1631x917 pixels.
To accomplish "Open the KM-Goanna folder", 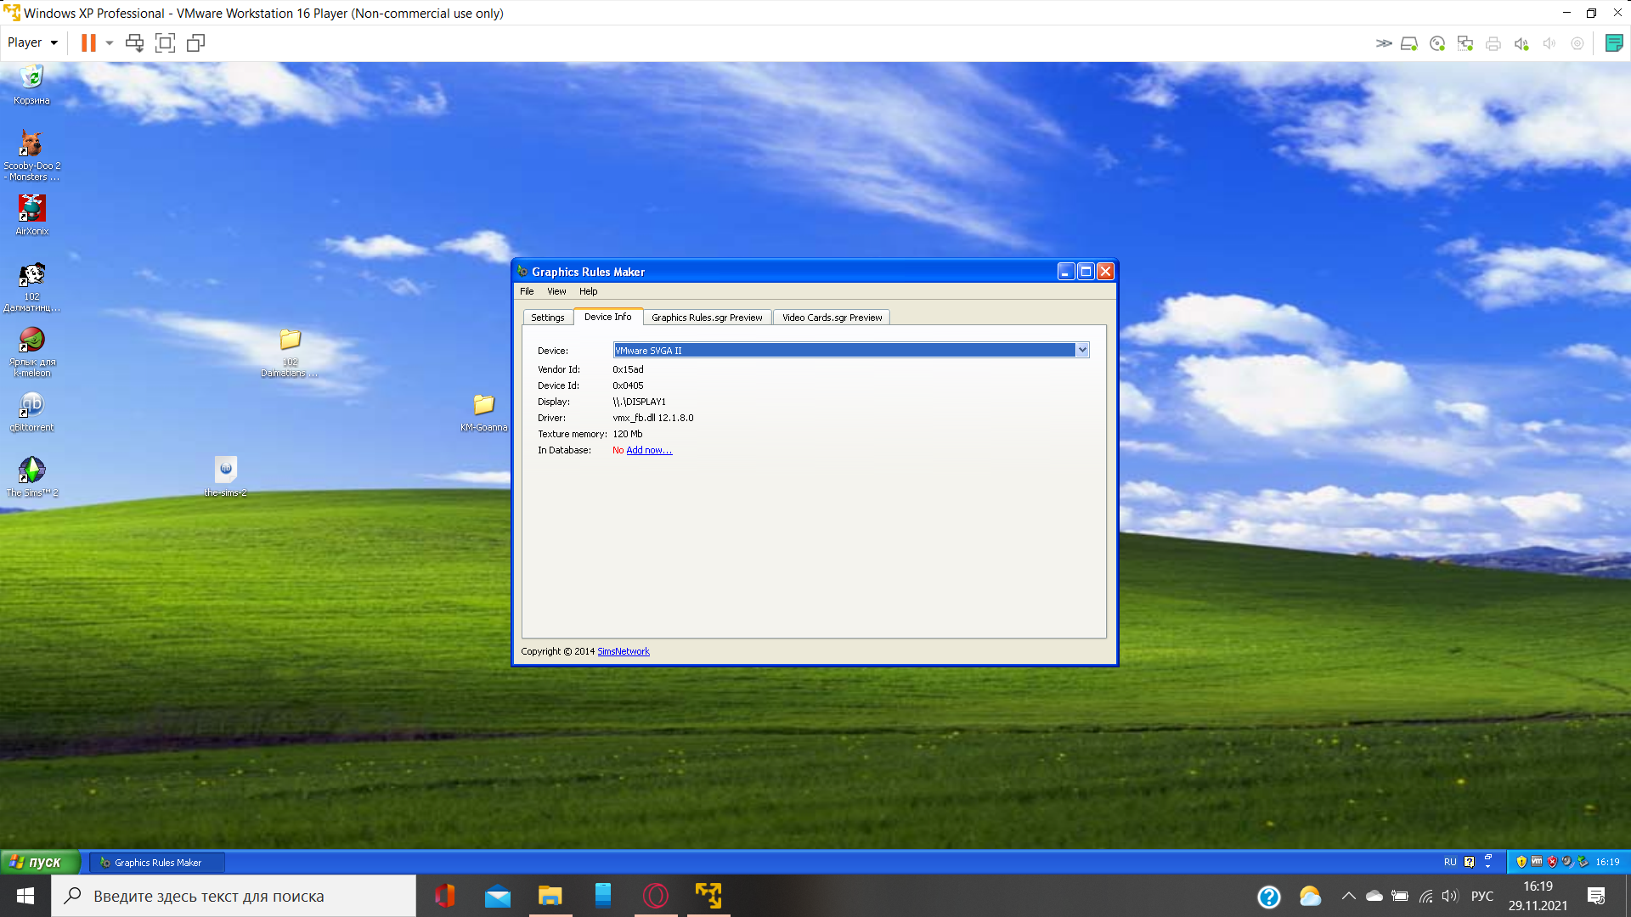I will click(x=483, y=405).
